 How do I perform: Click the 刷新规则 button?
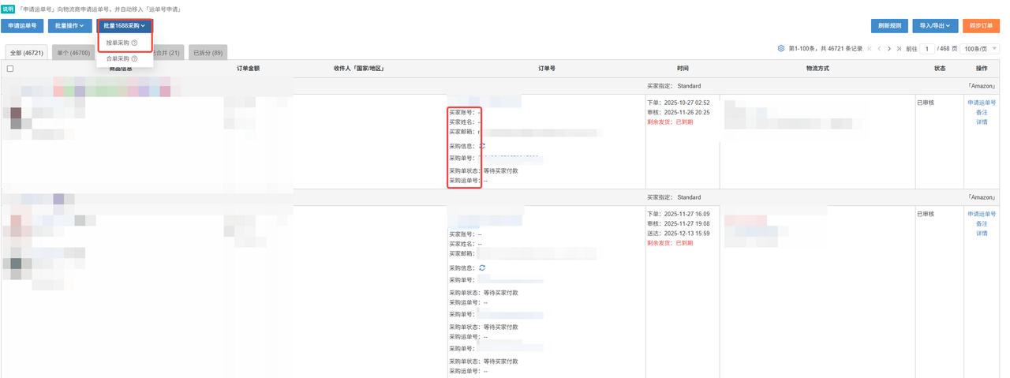click(889, 26)
